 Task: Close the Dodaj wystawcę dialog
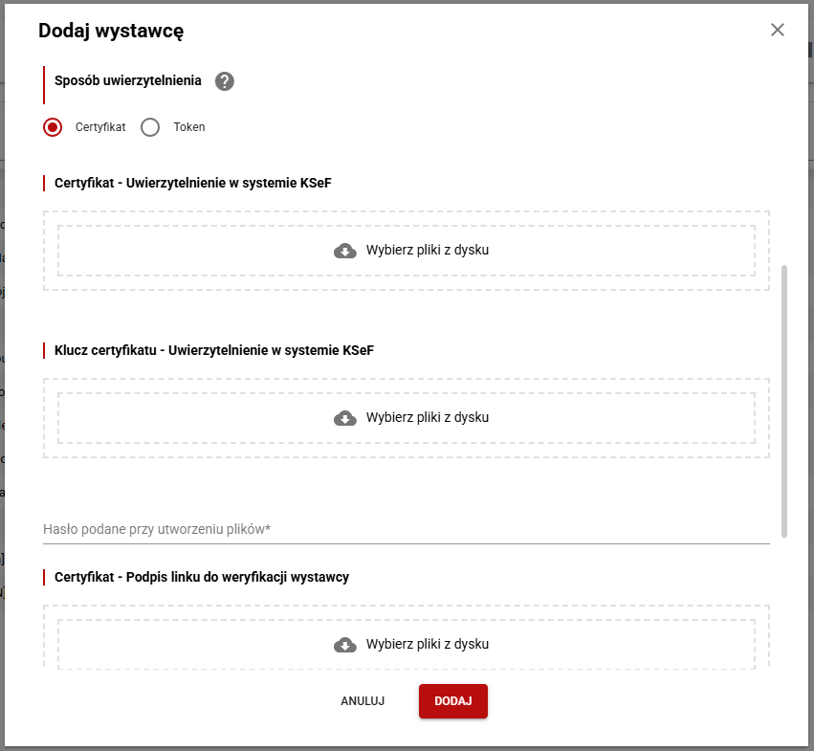pyautogui.click(x=778, y=30)
